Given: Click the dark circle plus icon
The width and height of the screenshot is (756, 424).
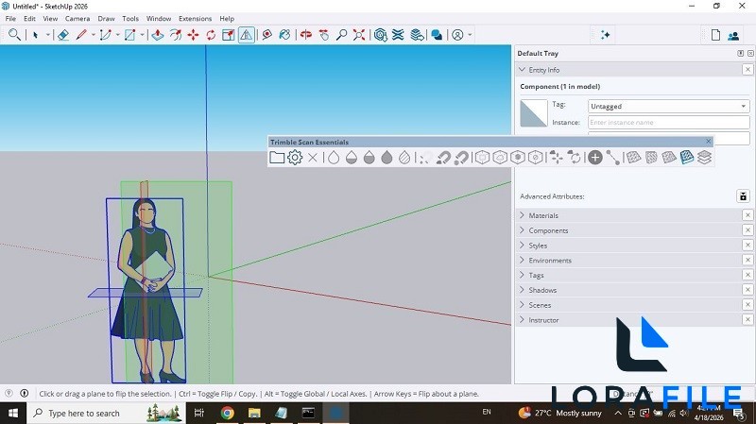Looking at the screenshot, I should [595, 157].
